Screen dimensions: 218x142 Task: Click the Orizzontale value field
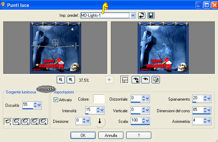pos(136,99)
